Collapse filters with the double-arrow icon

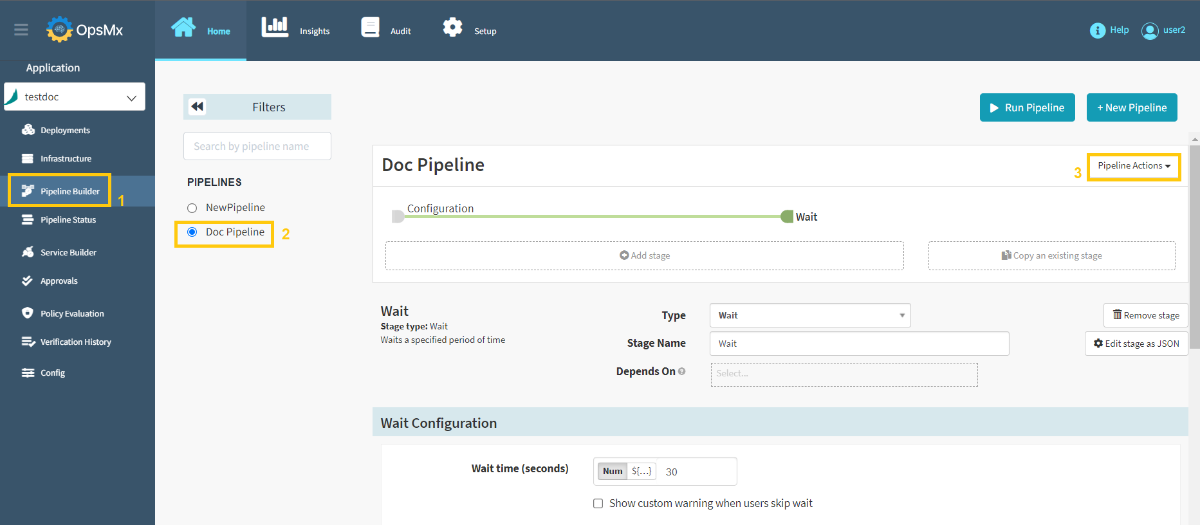click(x=198, y=107)
